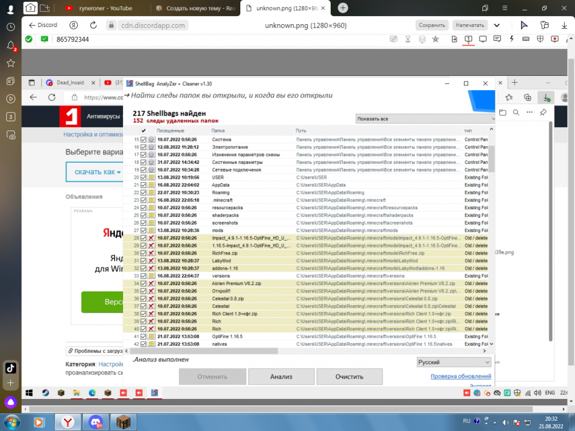Launch the purple Alice assistant icon
The image size is (575, 431).
[x=10, y=402]
